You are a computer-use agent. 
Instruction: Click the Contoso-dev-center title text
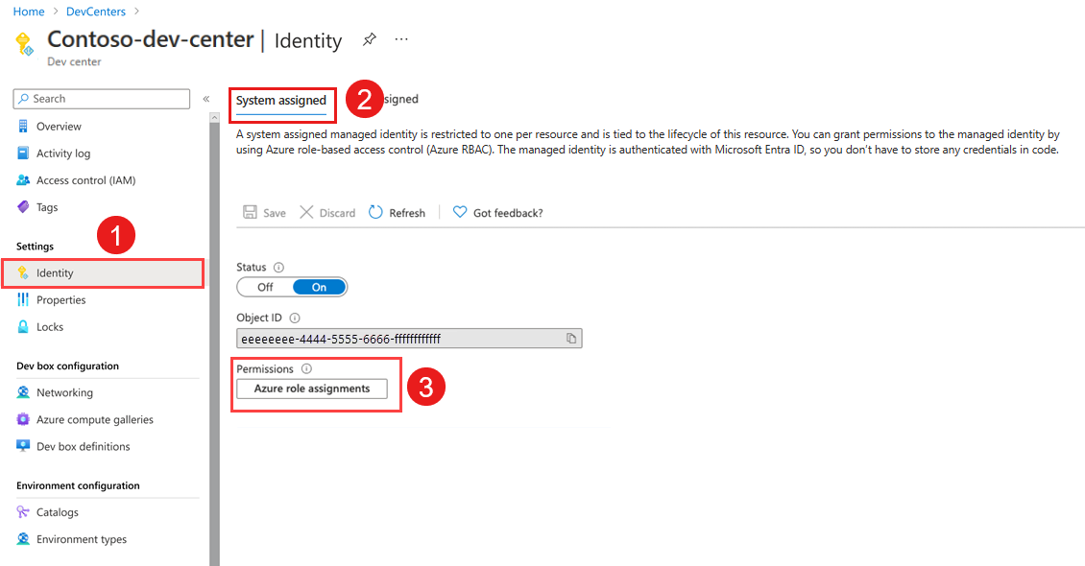point(150,39)
